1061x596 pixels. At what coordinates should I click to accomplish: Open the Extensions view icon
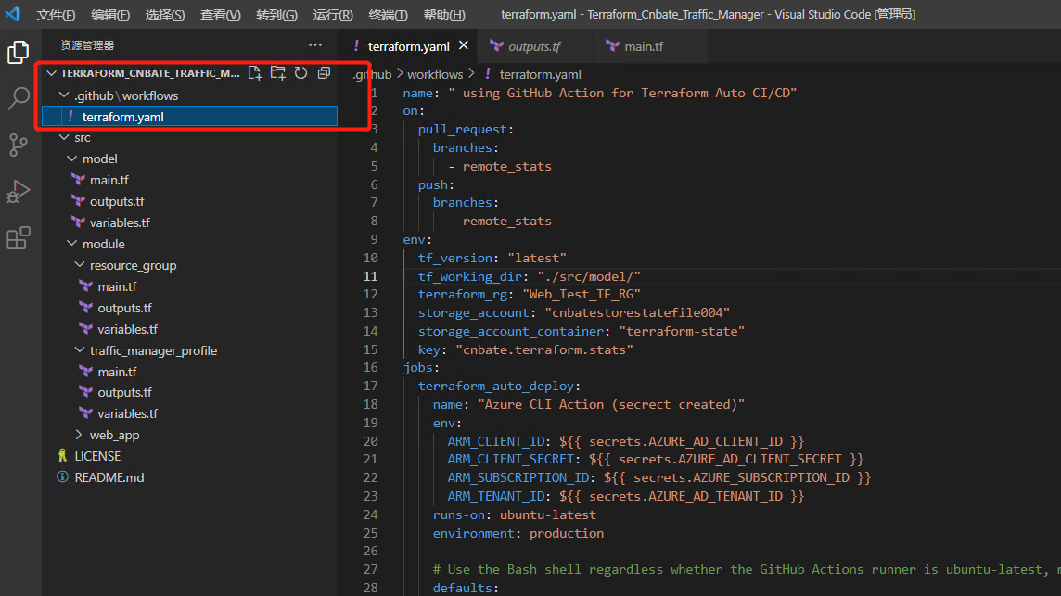pos(19,238)
